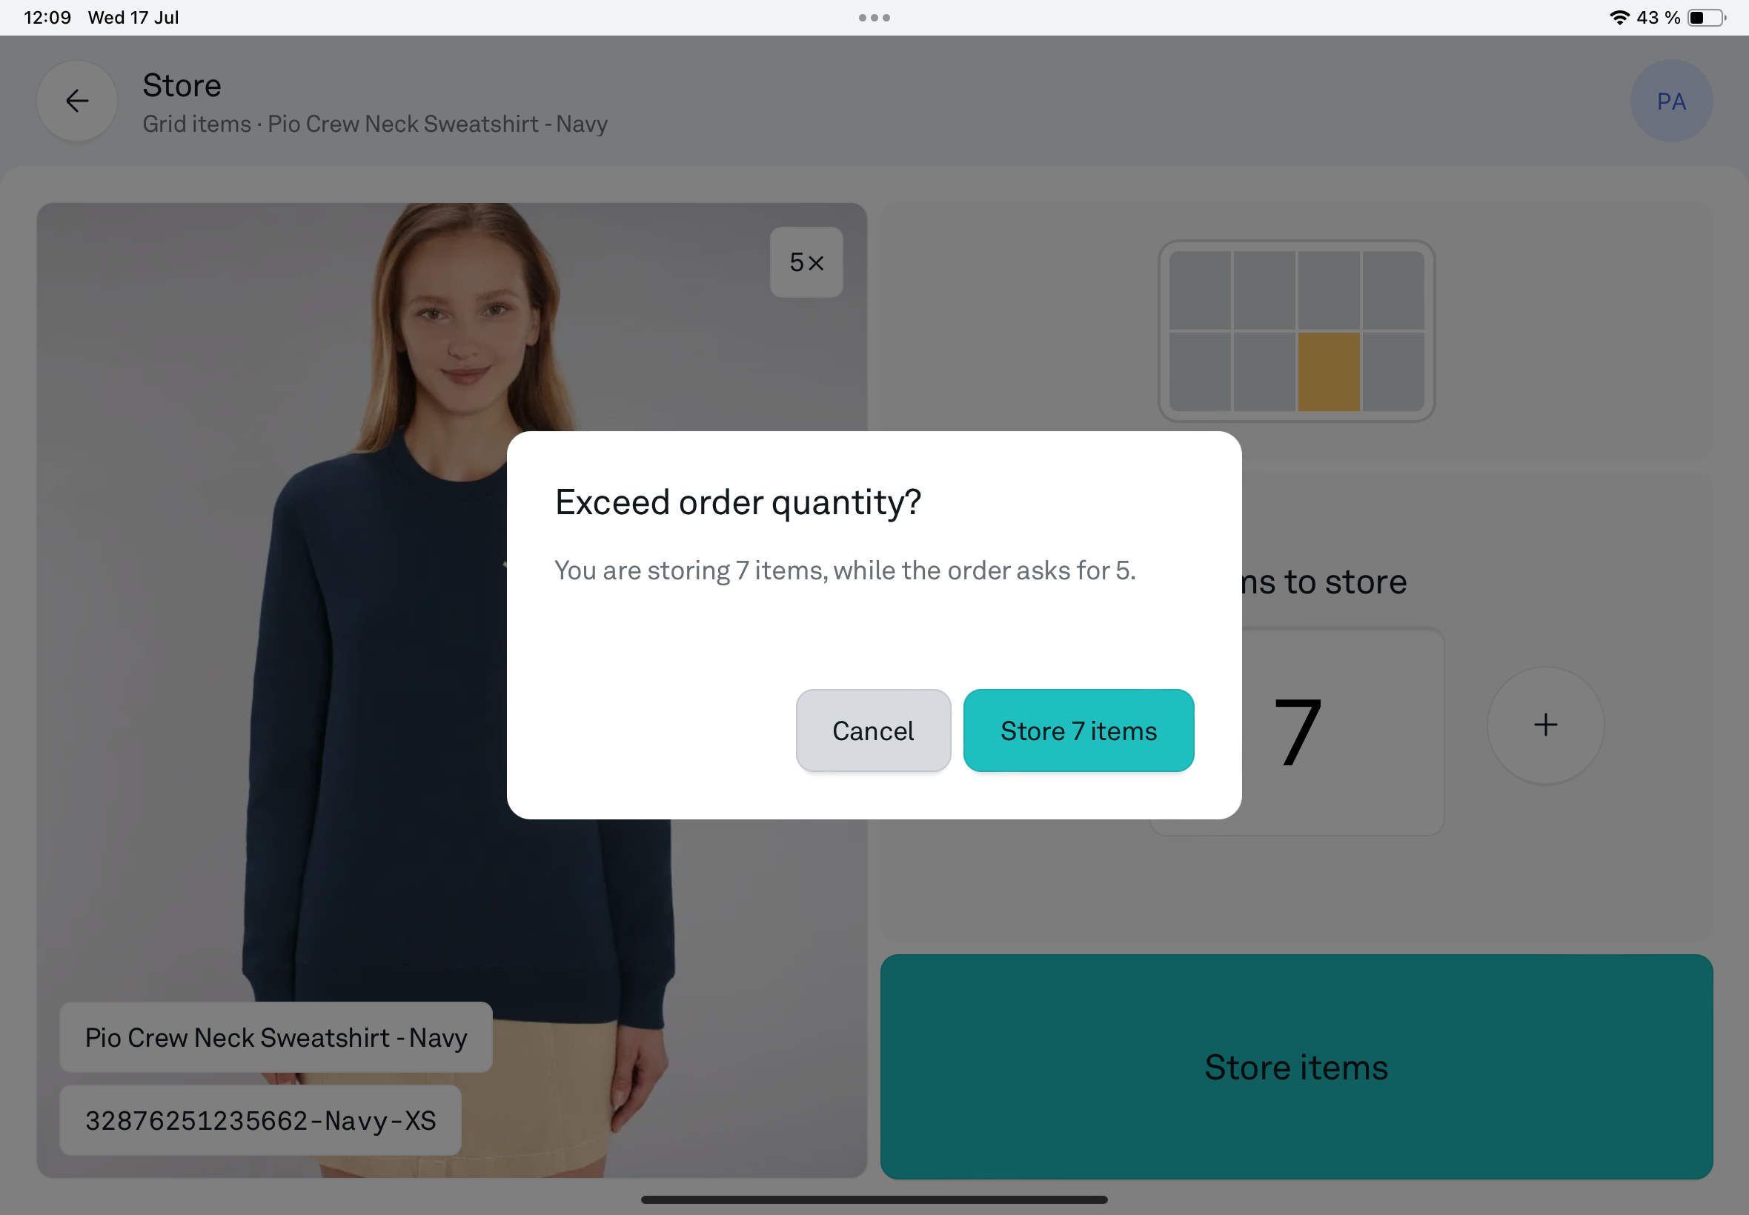Tap the battery status icon
This screenshot has width=1749, height=1215.
click(1706, 18)
